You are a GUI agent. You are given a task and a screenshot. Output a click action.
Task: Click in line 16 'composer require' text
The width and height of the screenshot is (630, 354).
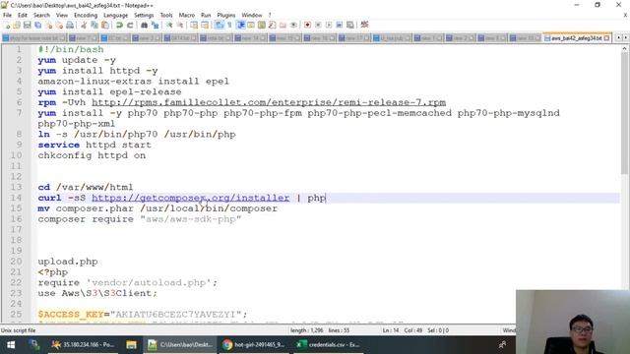pos(140,219)
